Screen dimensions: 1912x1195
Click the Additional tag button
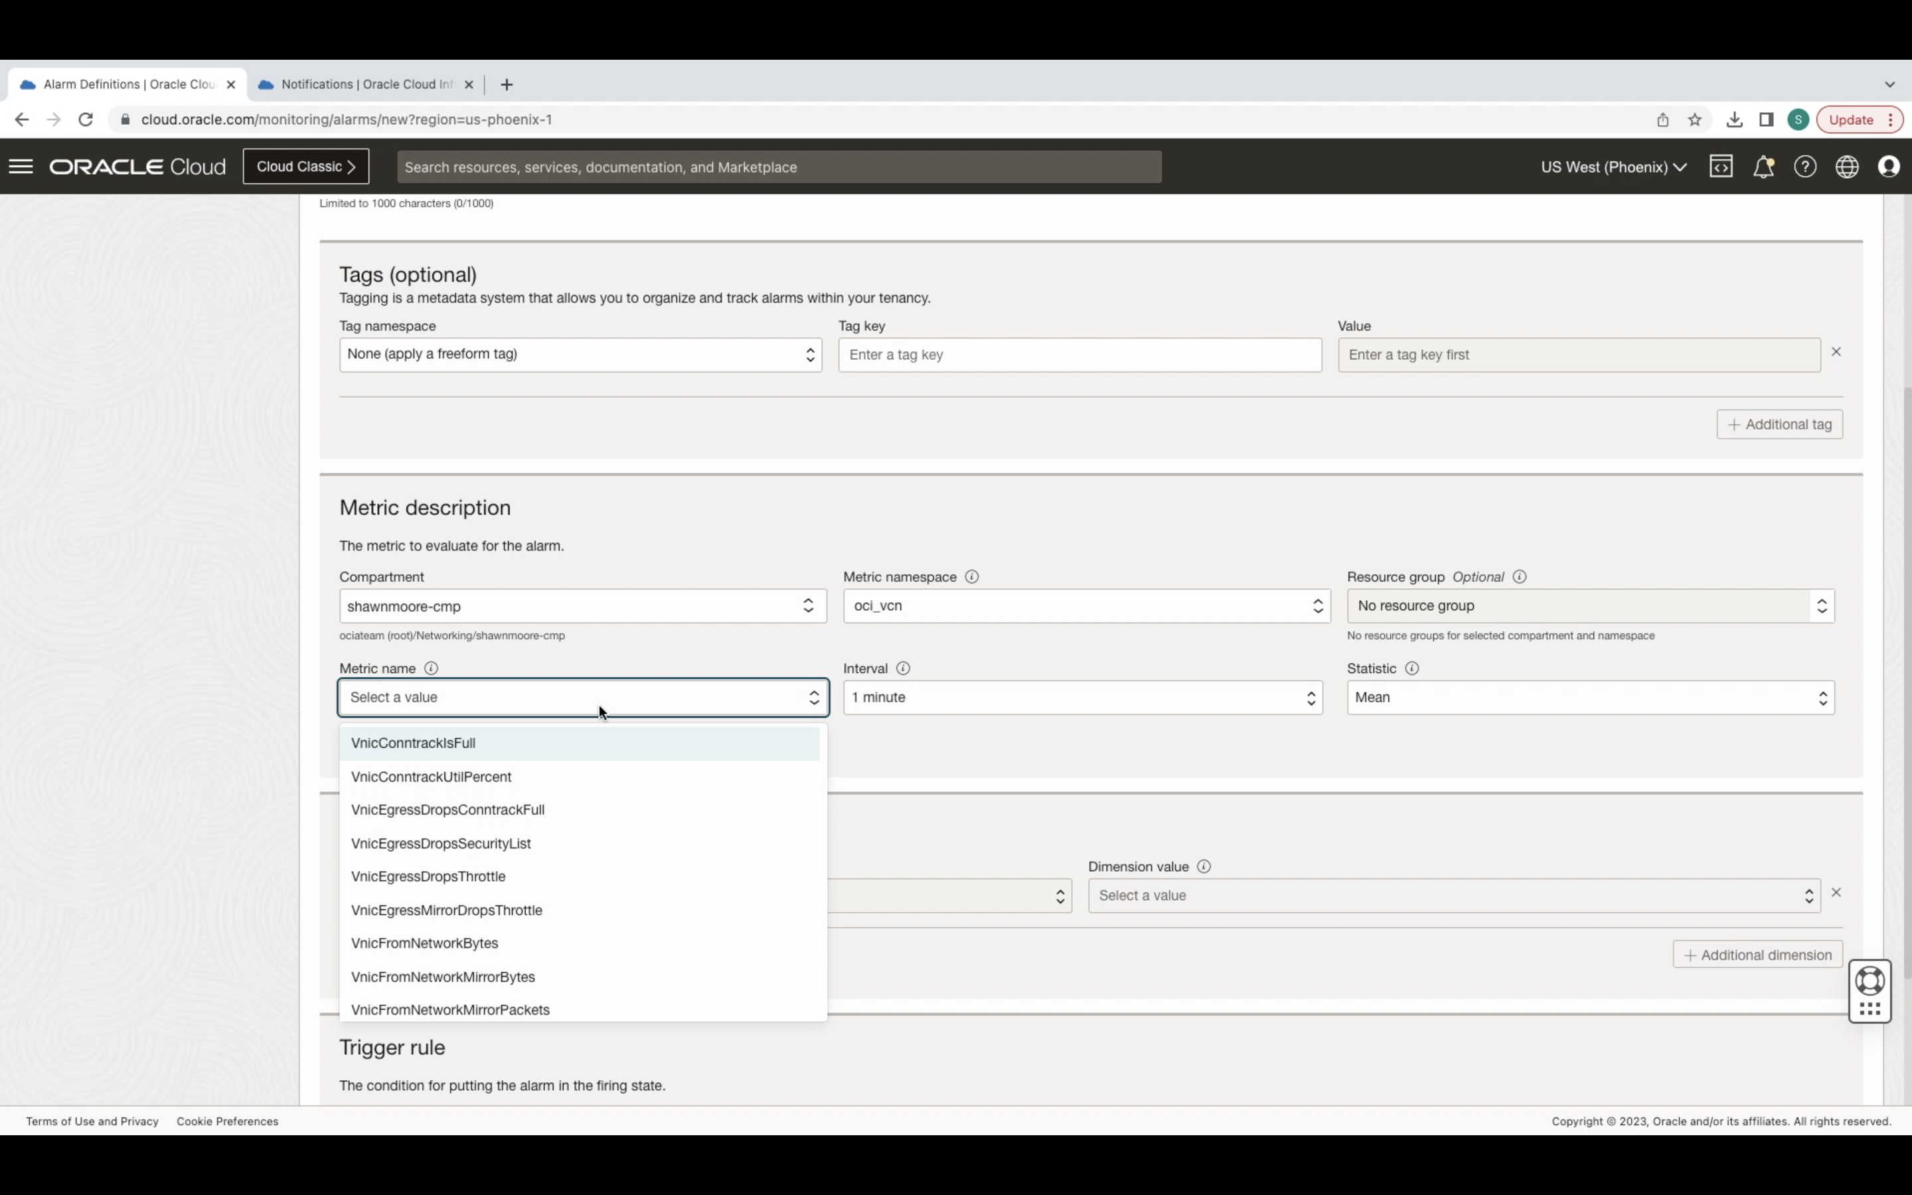tap(1779, 424)
